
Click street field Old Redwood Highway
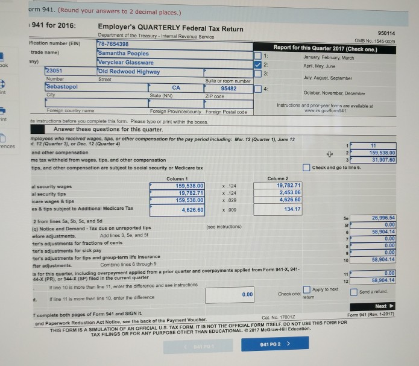[150, 72]
